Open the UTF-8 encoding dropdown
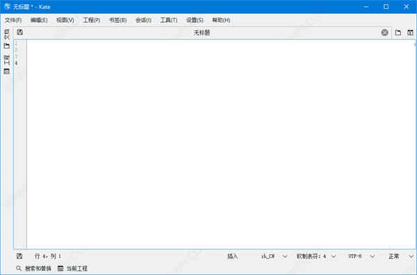This screenshot has width=417, height=275. [361, 256]
